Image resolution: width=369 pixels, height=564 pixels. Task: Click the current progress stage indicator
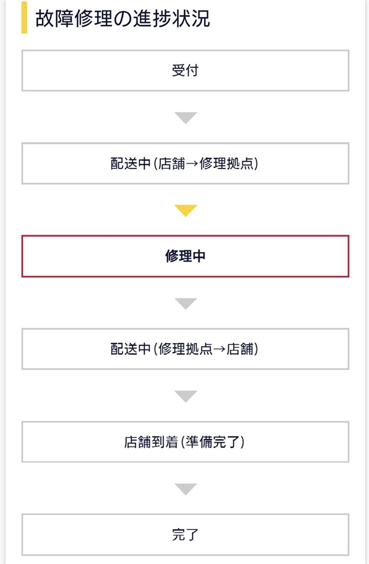click(x=185, y=255)
